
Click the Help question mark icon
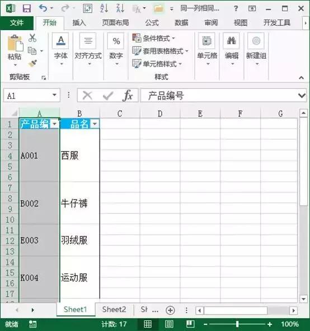click(x=236, y=8)
